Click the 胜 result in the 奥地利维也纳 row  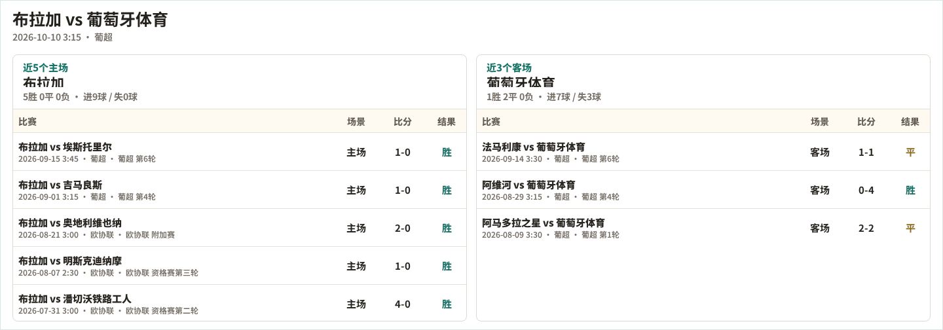(447, 228)
